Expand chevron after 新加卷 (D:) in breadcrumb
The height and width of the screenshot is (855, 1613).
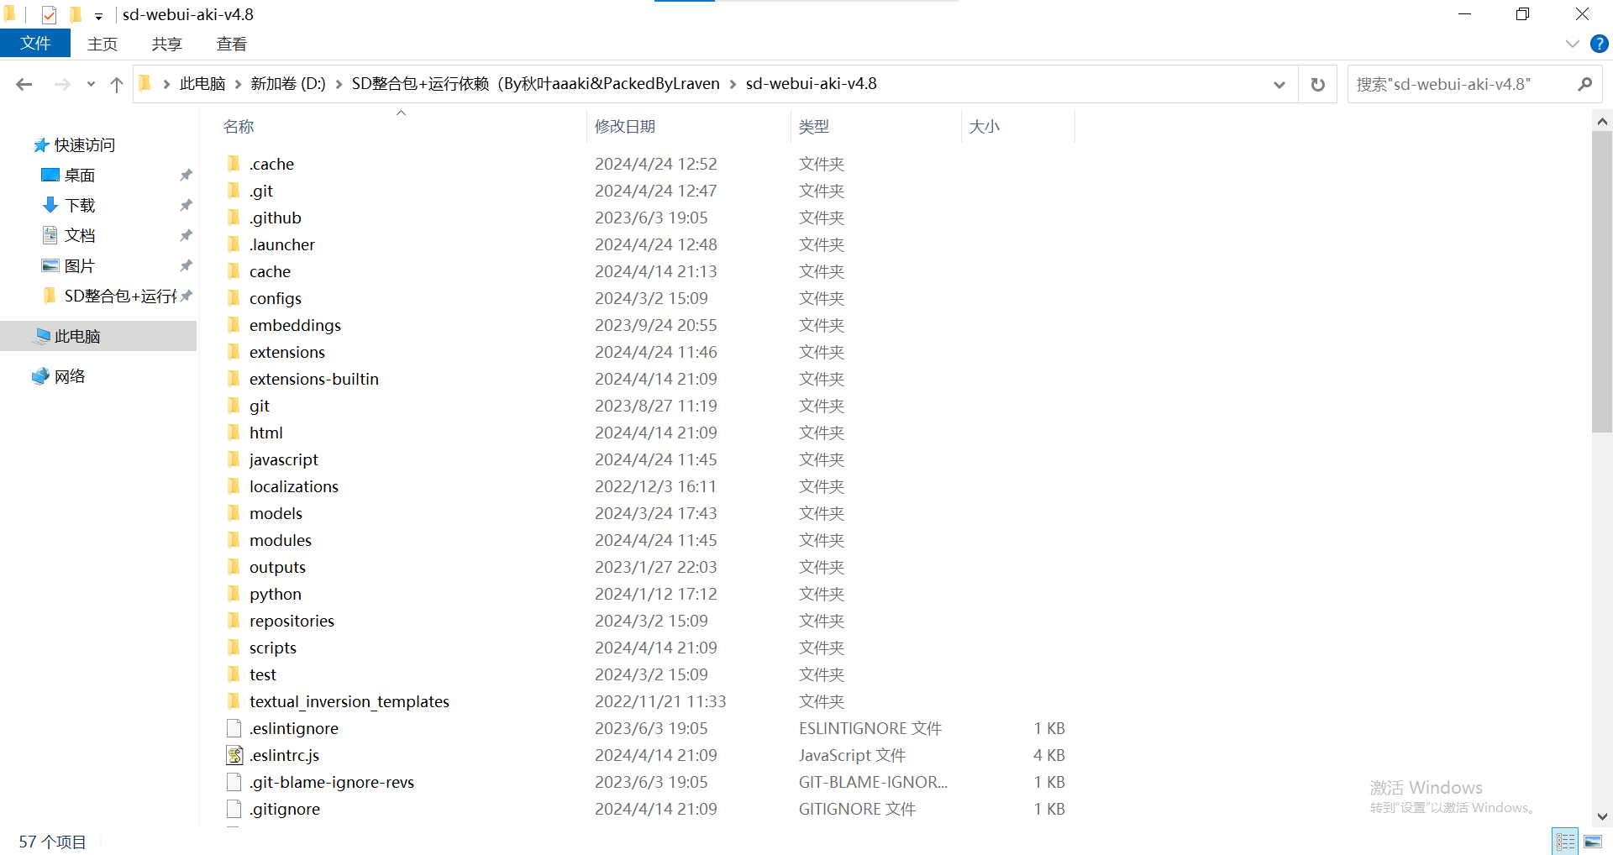tap(339, 84)
